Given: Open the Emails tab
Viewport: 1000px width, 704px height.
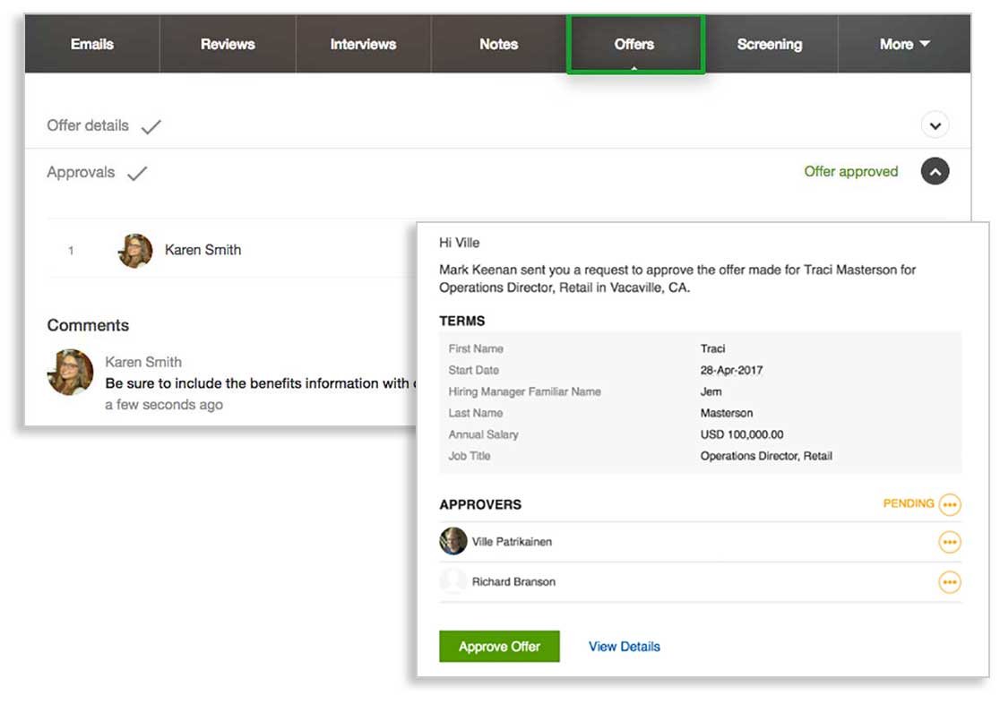Looking at the screenshot, I should 92,44.
